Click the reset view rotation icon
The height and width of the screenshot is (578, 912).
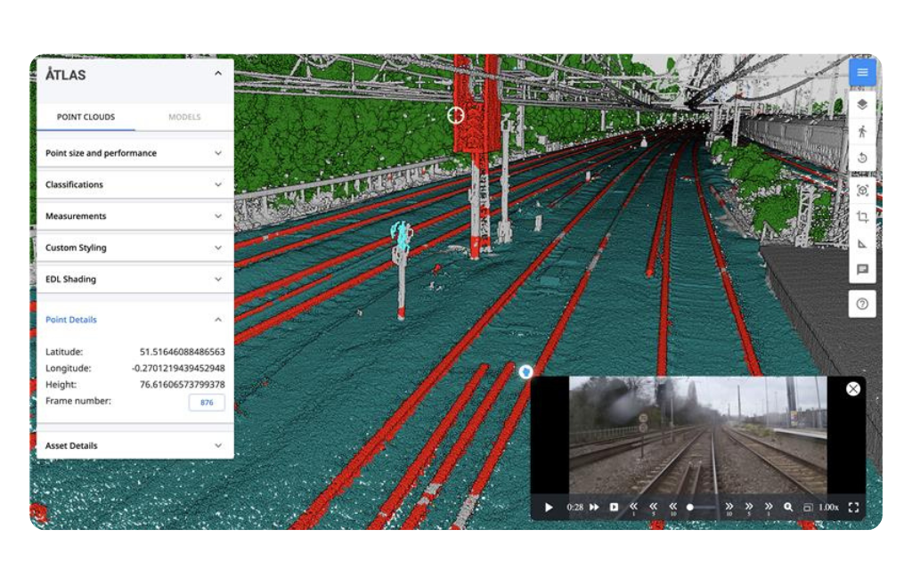(x=861, y=159)
